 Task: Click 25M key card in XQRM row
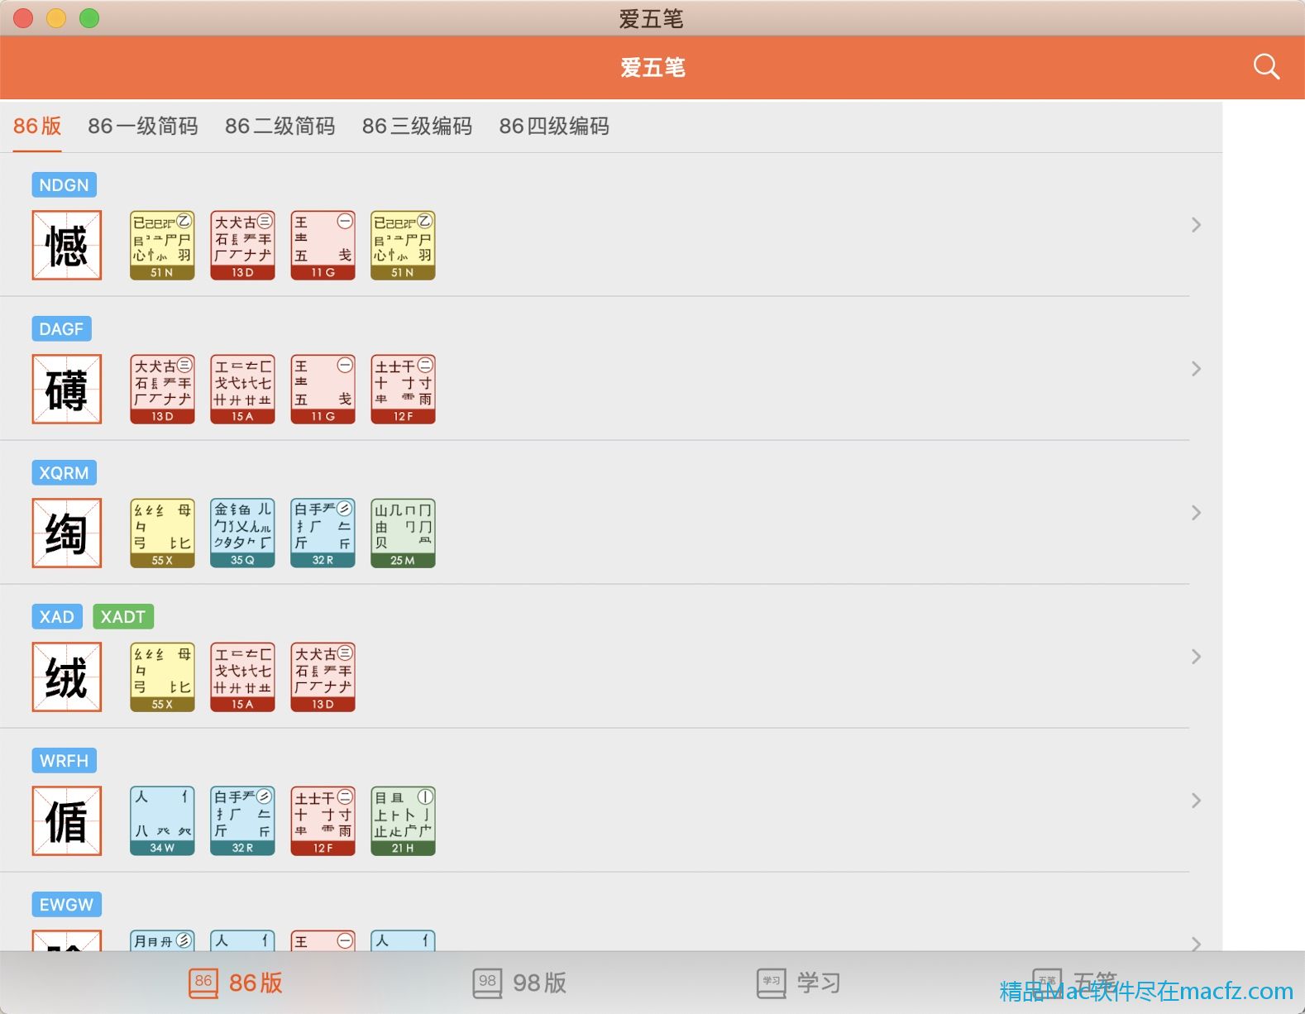pyautogui.click(x=403, y=533)
